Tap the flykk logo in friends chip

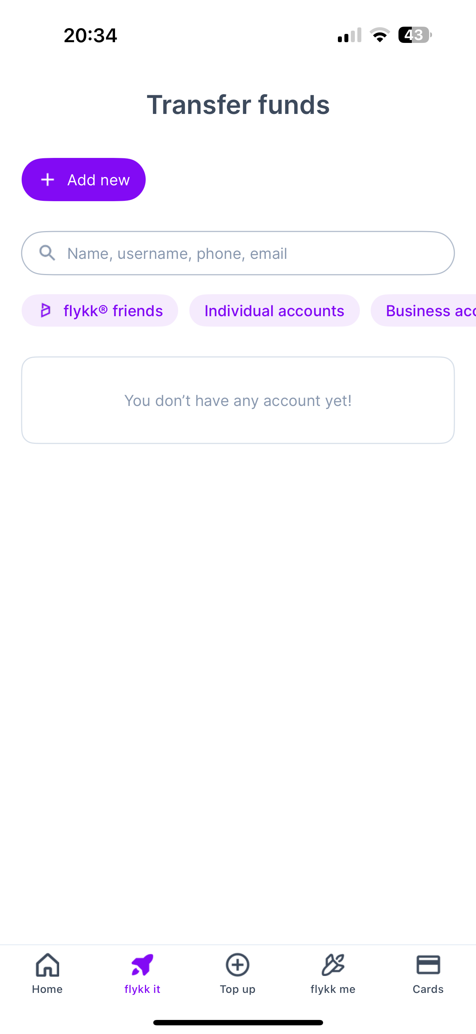coord(46,310)
